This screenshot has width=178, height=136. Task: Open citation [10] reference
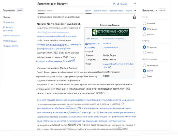pos(128,89)
